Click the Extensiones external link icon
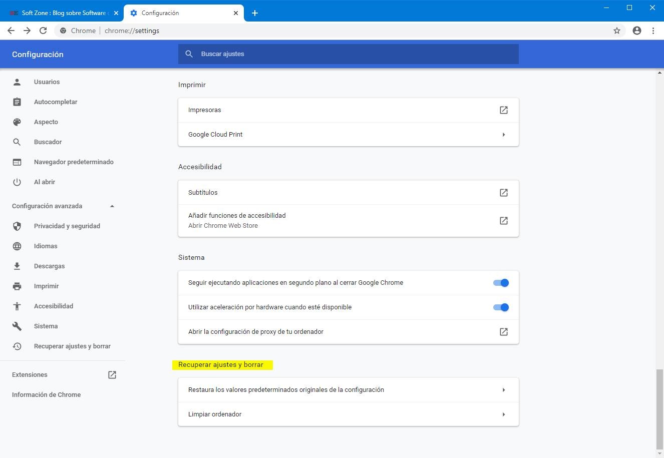Screen dimensions: 664x458 point(112,375)
